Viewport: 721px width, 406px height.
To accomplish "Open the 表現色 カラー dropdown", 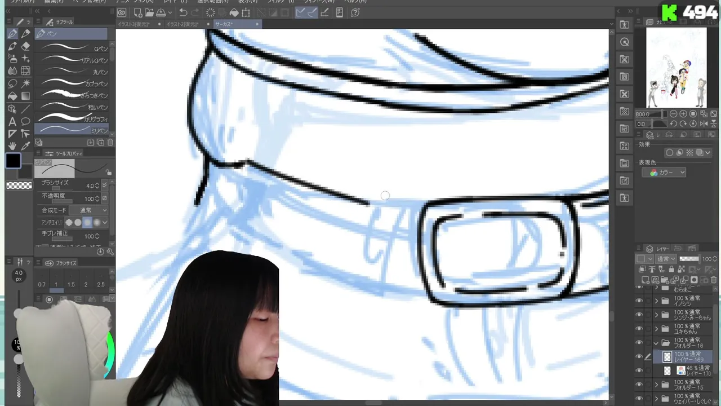I will 664,173.
